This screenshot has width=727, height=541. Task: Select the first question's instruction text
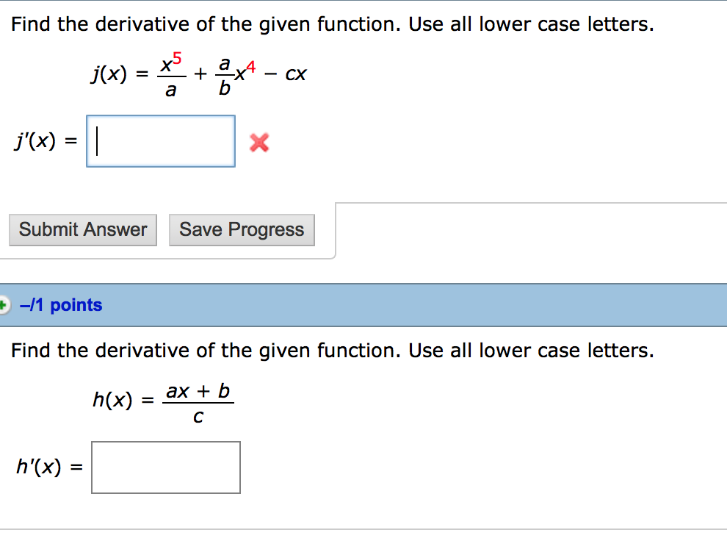coord(332,25)
